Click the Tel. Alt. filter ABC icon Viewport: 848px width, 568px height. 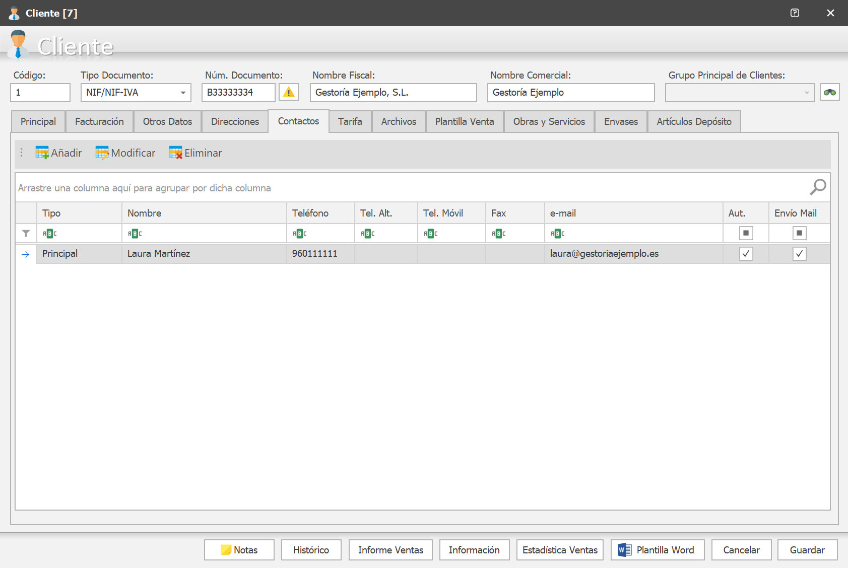pyautogui.click(x=368, y=234)
